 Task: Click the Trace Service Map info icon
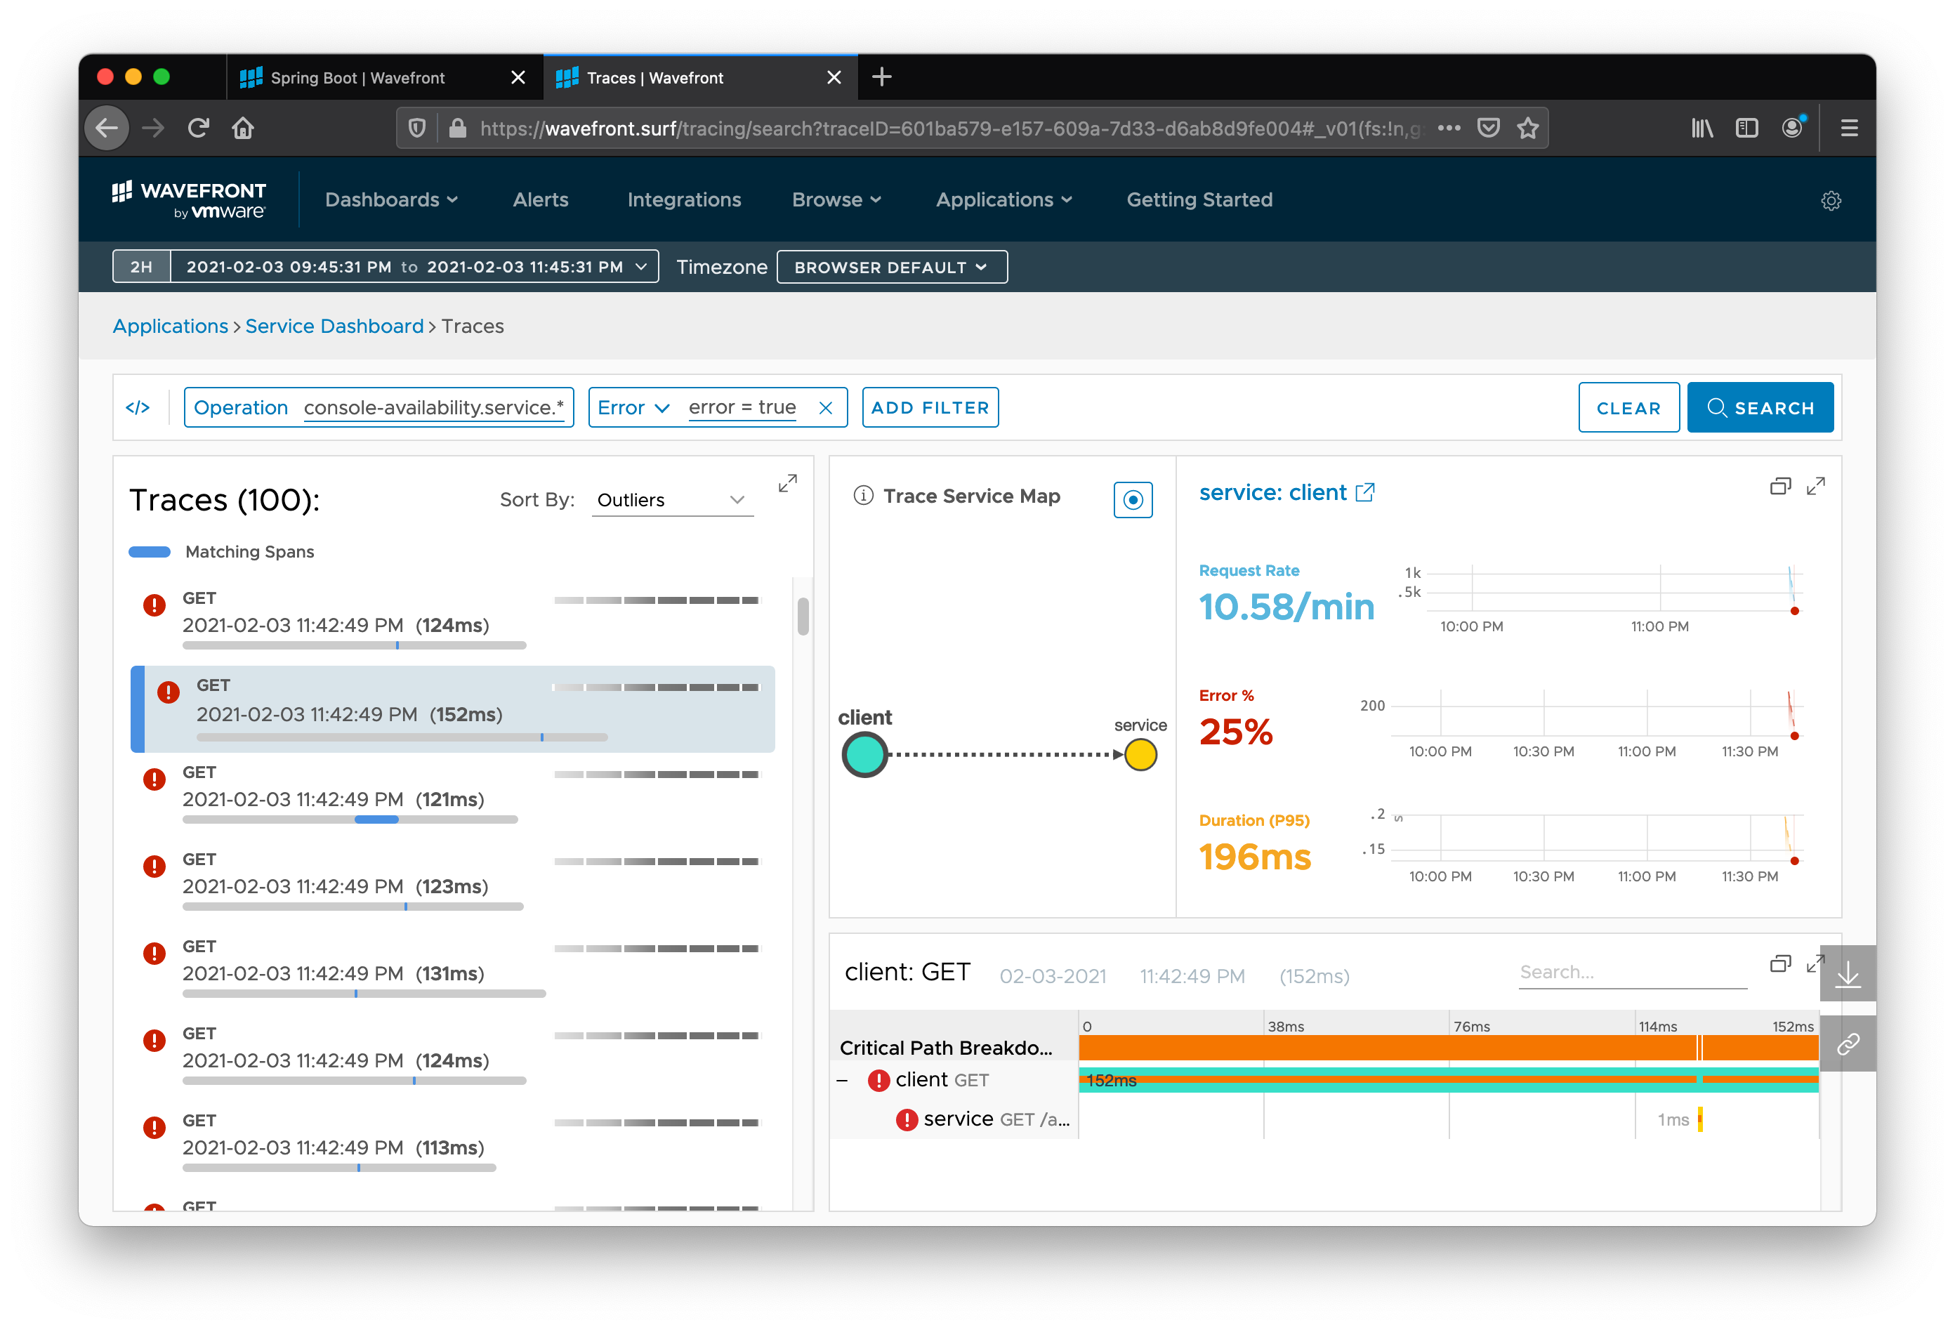click(x=863, y=496)
